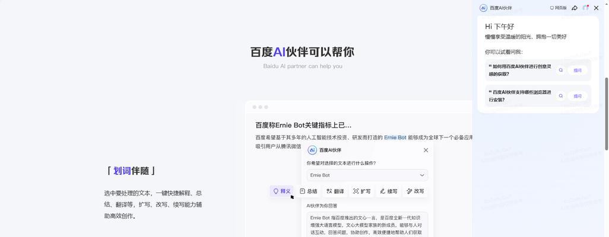Click the share arrow icon in side panel
The height and width of the screenshot is (237, 609).
(x=575, y=8)
